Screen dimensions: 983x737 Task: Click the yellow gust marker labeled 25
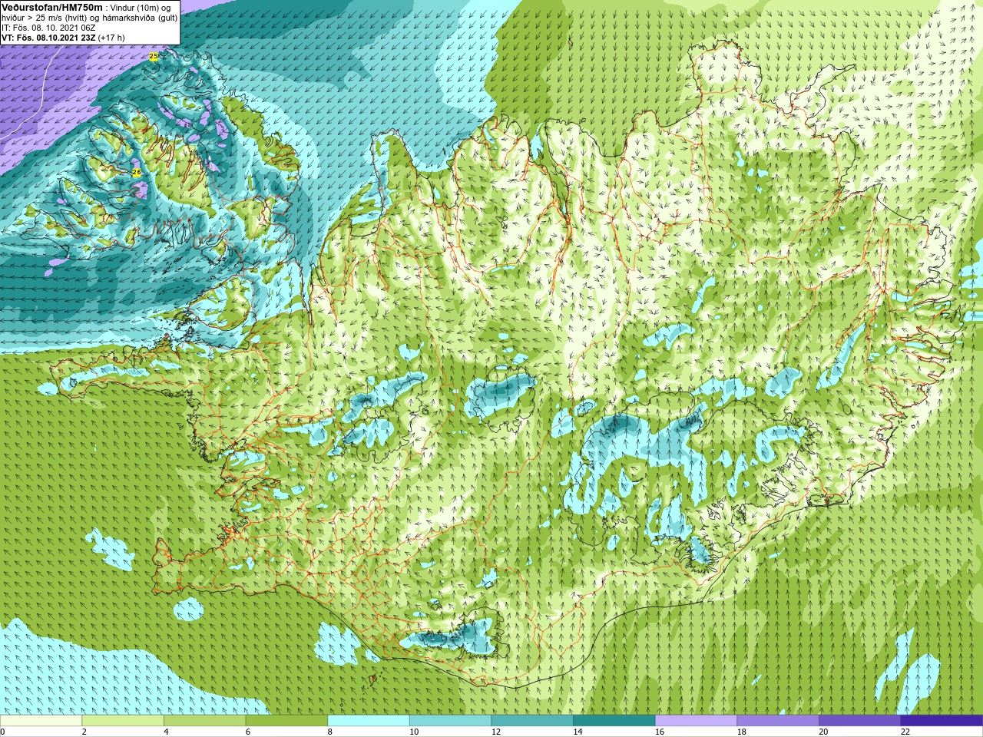(154, 57)
